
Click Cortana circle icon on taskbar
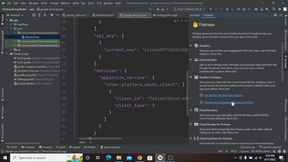[88, 158]
